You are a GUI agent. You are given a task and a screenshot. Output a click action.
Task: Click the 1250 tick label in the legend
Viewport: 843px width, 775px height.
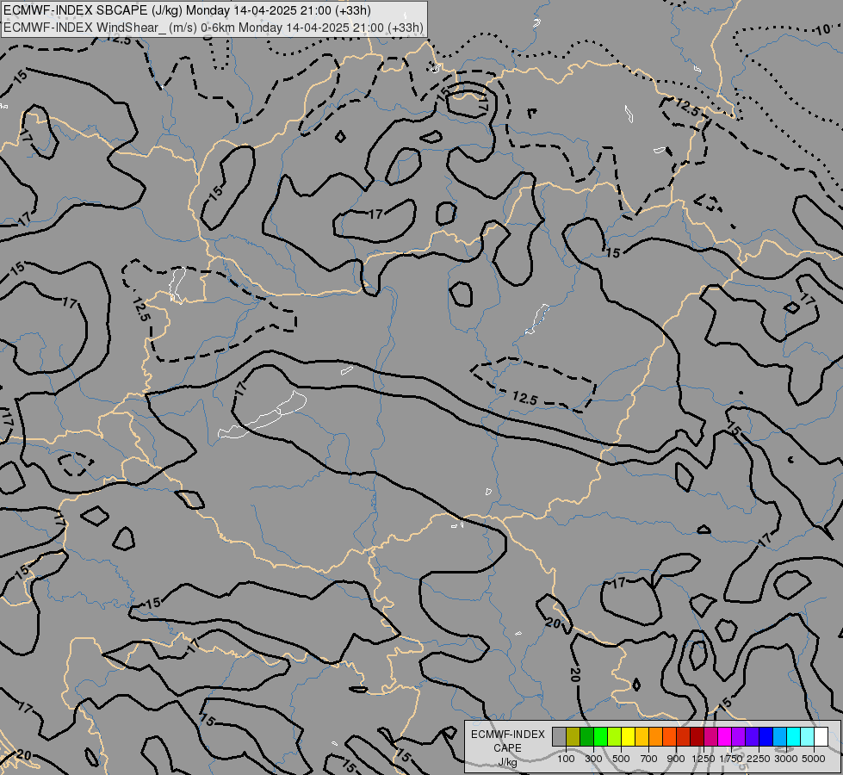point(704,759)
